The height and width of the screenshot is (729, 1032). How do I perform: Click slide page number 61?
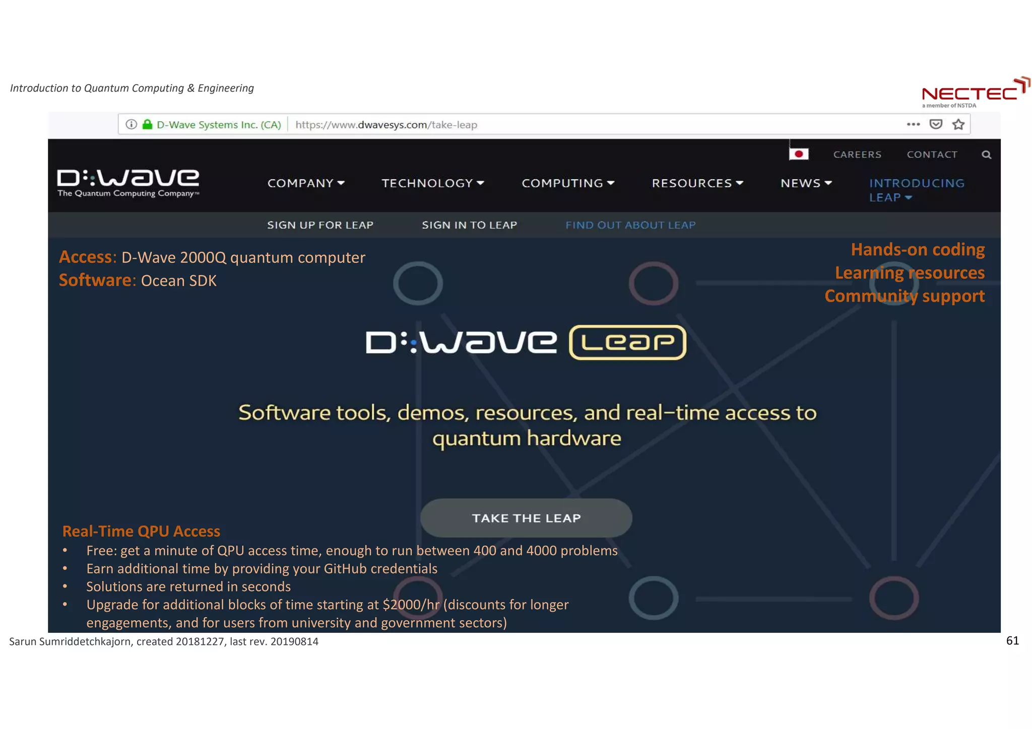pos(1012,640)
